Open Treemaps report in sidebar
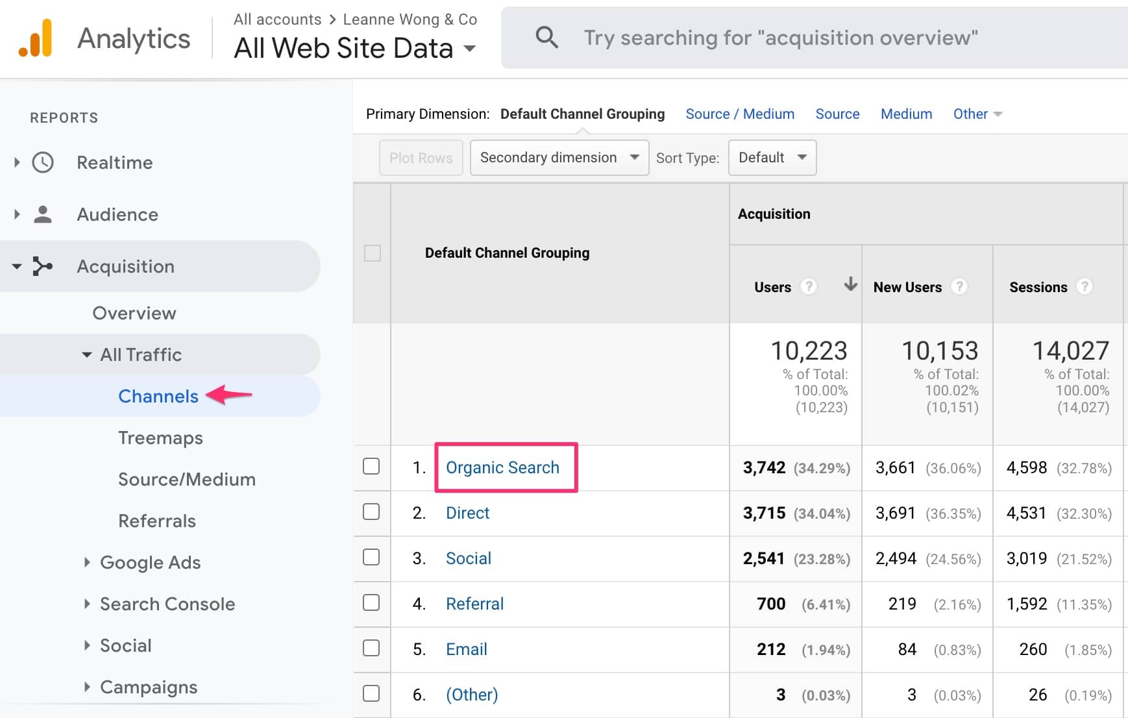The image size is (1128, 718). (x=160, y=438)
